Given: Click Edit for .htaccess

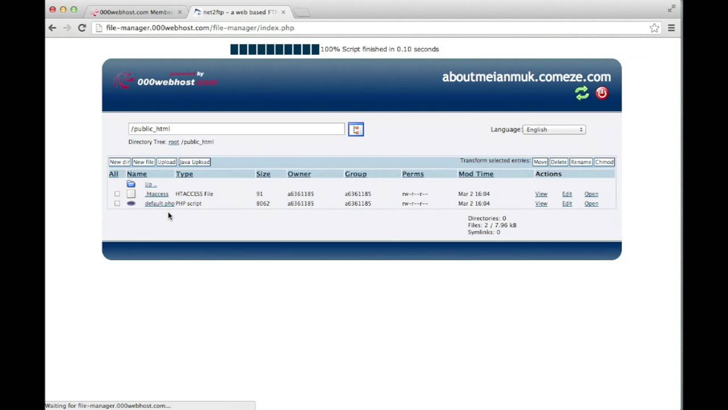Looking at the screenshot, I should tap(567, 194).
